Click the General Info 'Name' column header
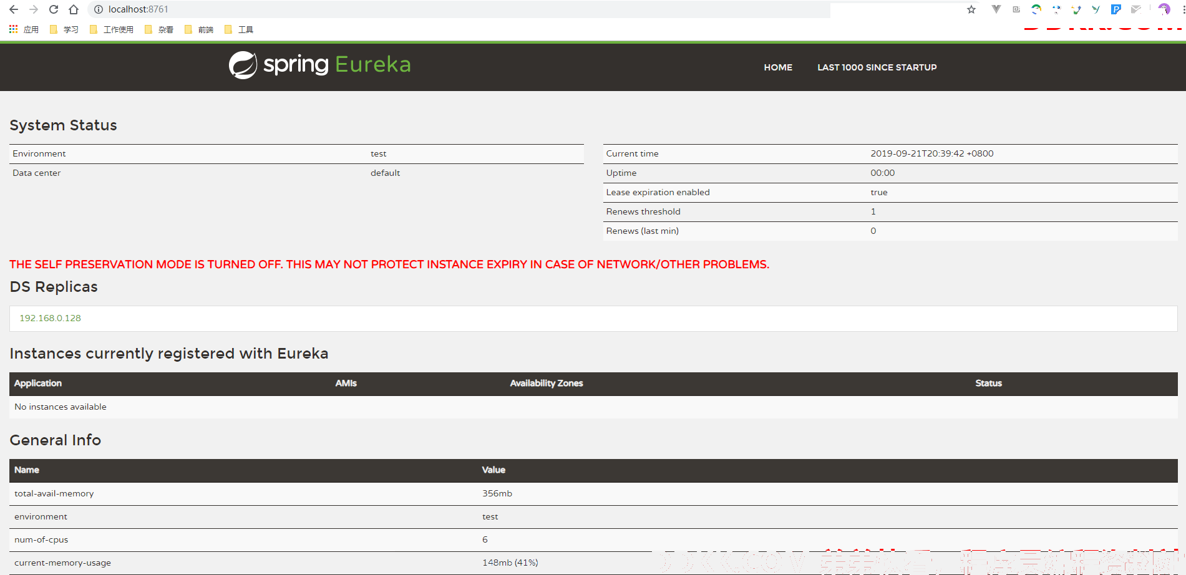Screen dimensions: 1186x575 coord(27,470)
